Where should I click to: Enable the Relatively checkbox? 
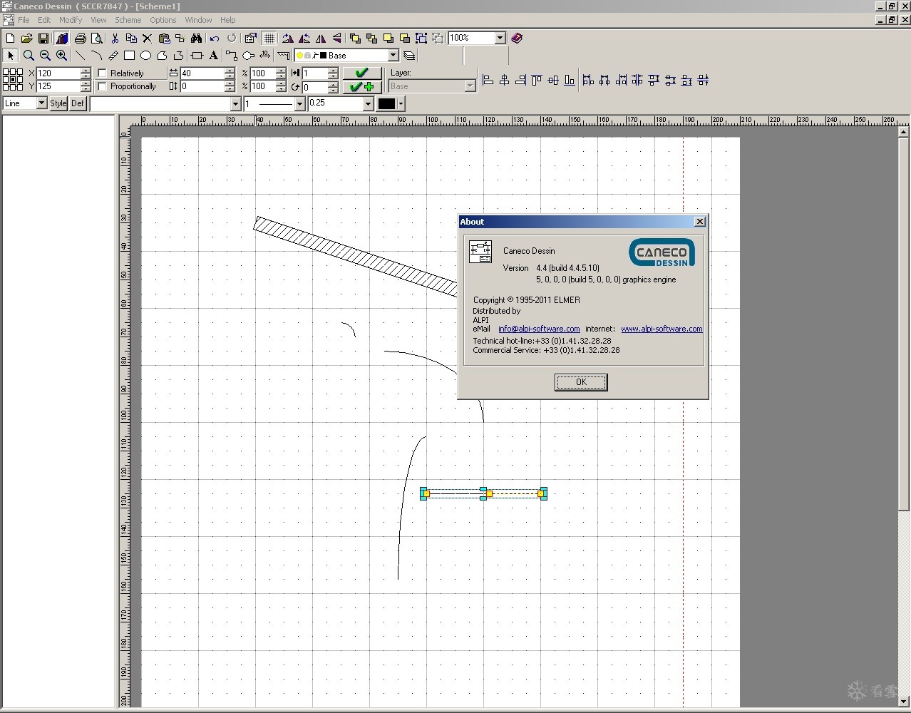pos(102,73)
